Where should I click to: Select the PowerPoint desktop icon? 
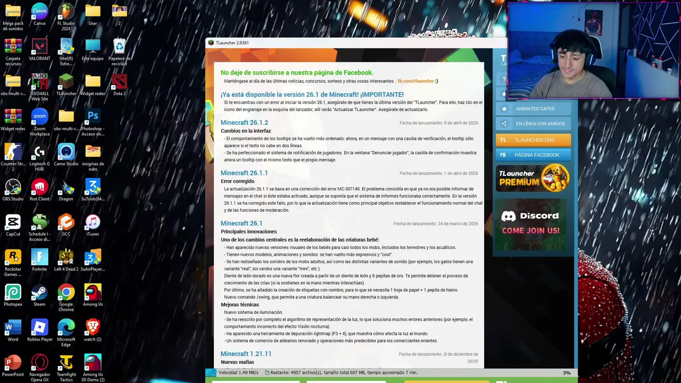13,366
